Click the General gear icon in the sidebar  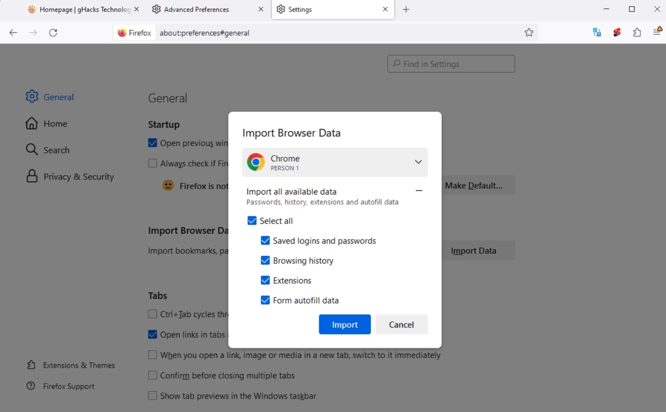[32, 97]
